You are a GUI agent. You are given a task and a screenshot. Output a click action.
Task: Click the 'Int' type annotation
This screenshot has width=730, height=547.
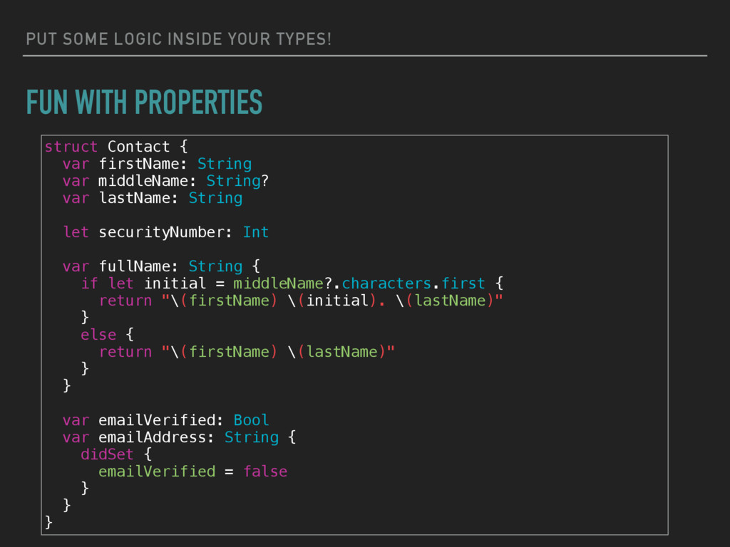click(255, 232)
